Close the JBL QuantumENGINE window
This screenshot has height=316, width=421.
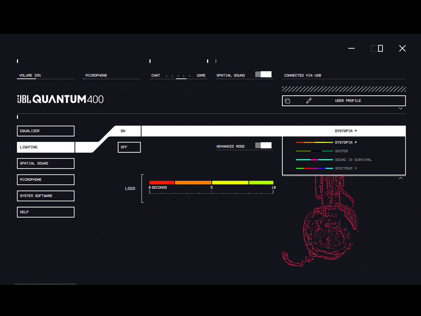pos(402,48)
